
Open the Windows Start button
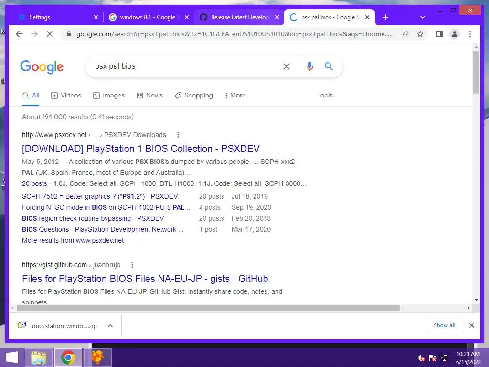click(11, 357)
